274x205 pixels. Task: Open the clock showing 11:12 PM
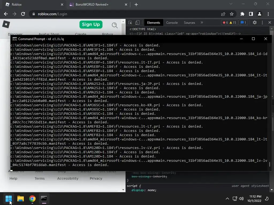254,199
